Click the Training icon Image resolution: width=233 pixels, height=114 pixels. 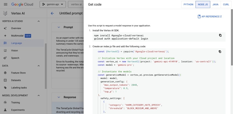click(x=5, y=102)
